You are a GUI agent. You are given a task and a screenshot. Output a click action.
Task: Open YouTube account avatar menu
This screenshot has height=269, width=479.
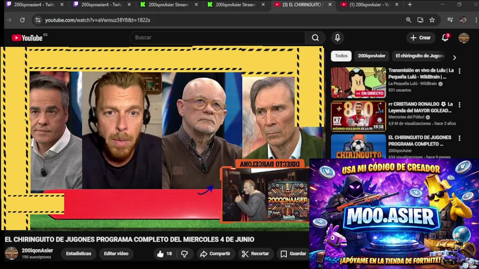click(x=464, y=37)
